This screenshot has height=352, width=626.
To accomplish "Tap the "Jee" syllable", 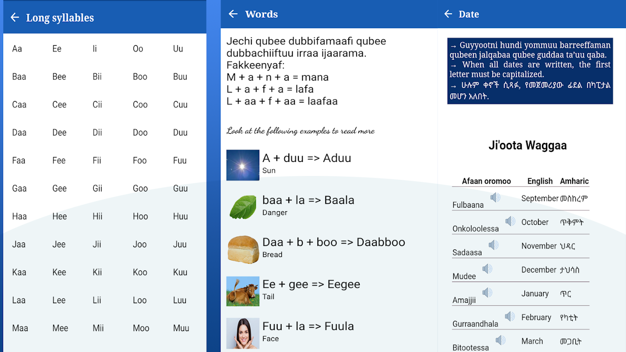I will click(x=59, y=244).
